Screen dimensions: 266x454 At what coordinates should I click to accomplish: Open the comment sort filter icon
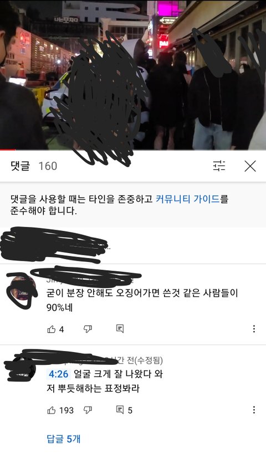pyautogui.click(x=219, y=166)
